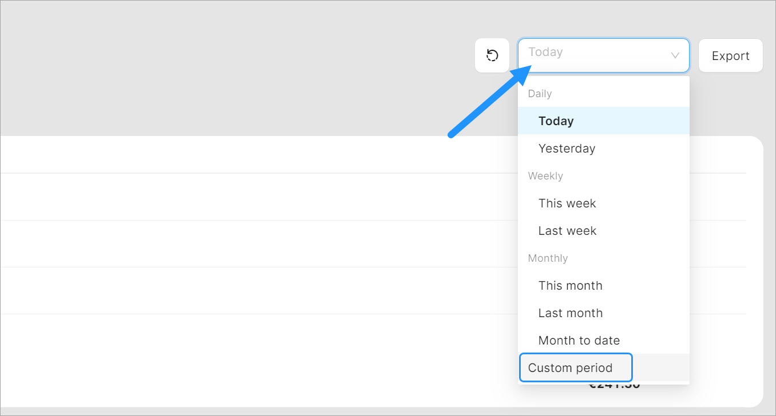
Task: Click the top header row of the white table
Action: 258,154
